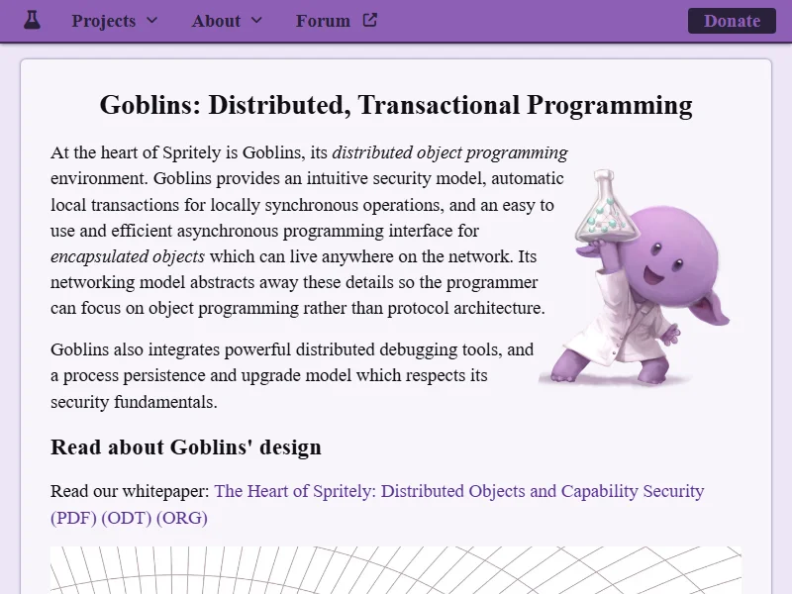Viewport: 792px width, 594px height.
Task: Go to the Forum link
Action: pyautogui.click(x=323, y=21)
